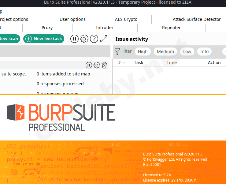Expand the tasks panel with diagonal arrows icon

point(104,39)
